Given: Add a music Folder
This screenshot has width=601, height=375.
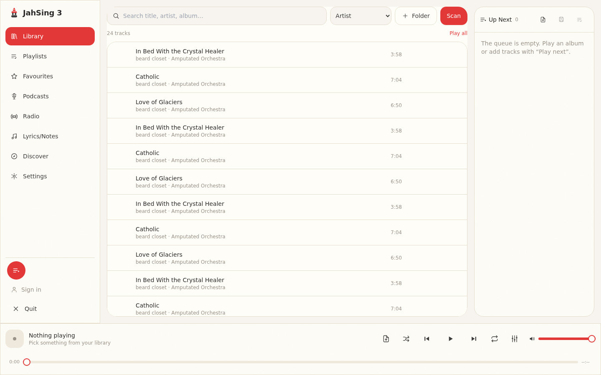Looking at the screenshot, I should (x=416, y=16).
